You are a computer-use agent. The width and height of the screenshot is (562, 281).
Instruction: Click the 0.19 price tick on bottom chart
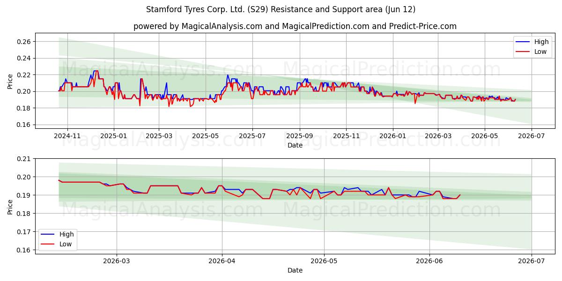point(24,195)
